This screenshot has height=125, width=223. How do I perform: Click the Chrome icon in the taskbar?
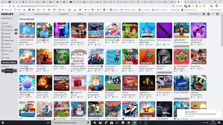[x=134, y=123]
